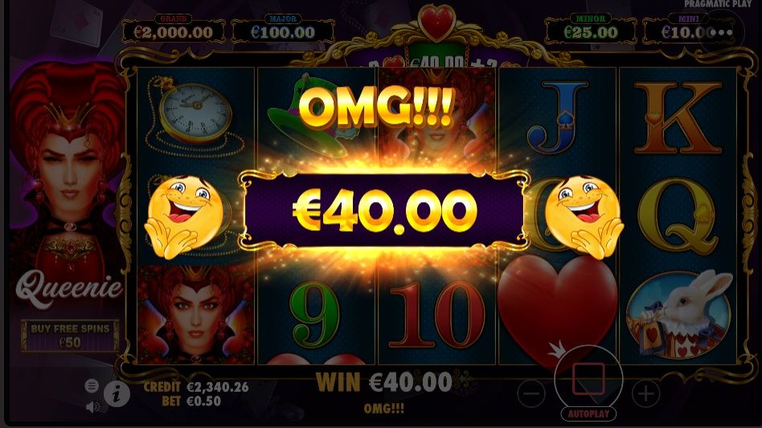The height and width of the screenshot is (428, 762).
Task: Click the Queen symbol on first reel
Action: tap(196, 315)
